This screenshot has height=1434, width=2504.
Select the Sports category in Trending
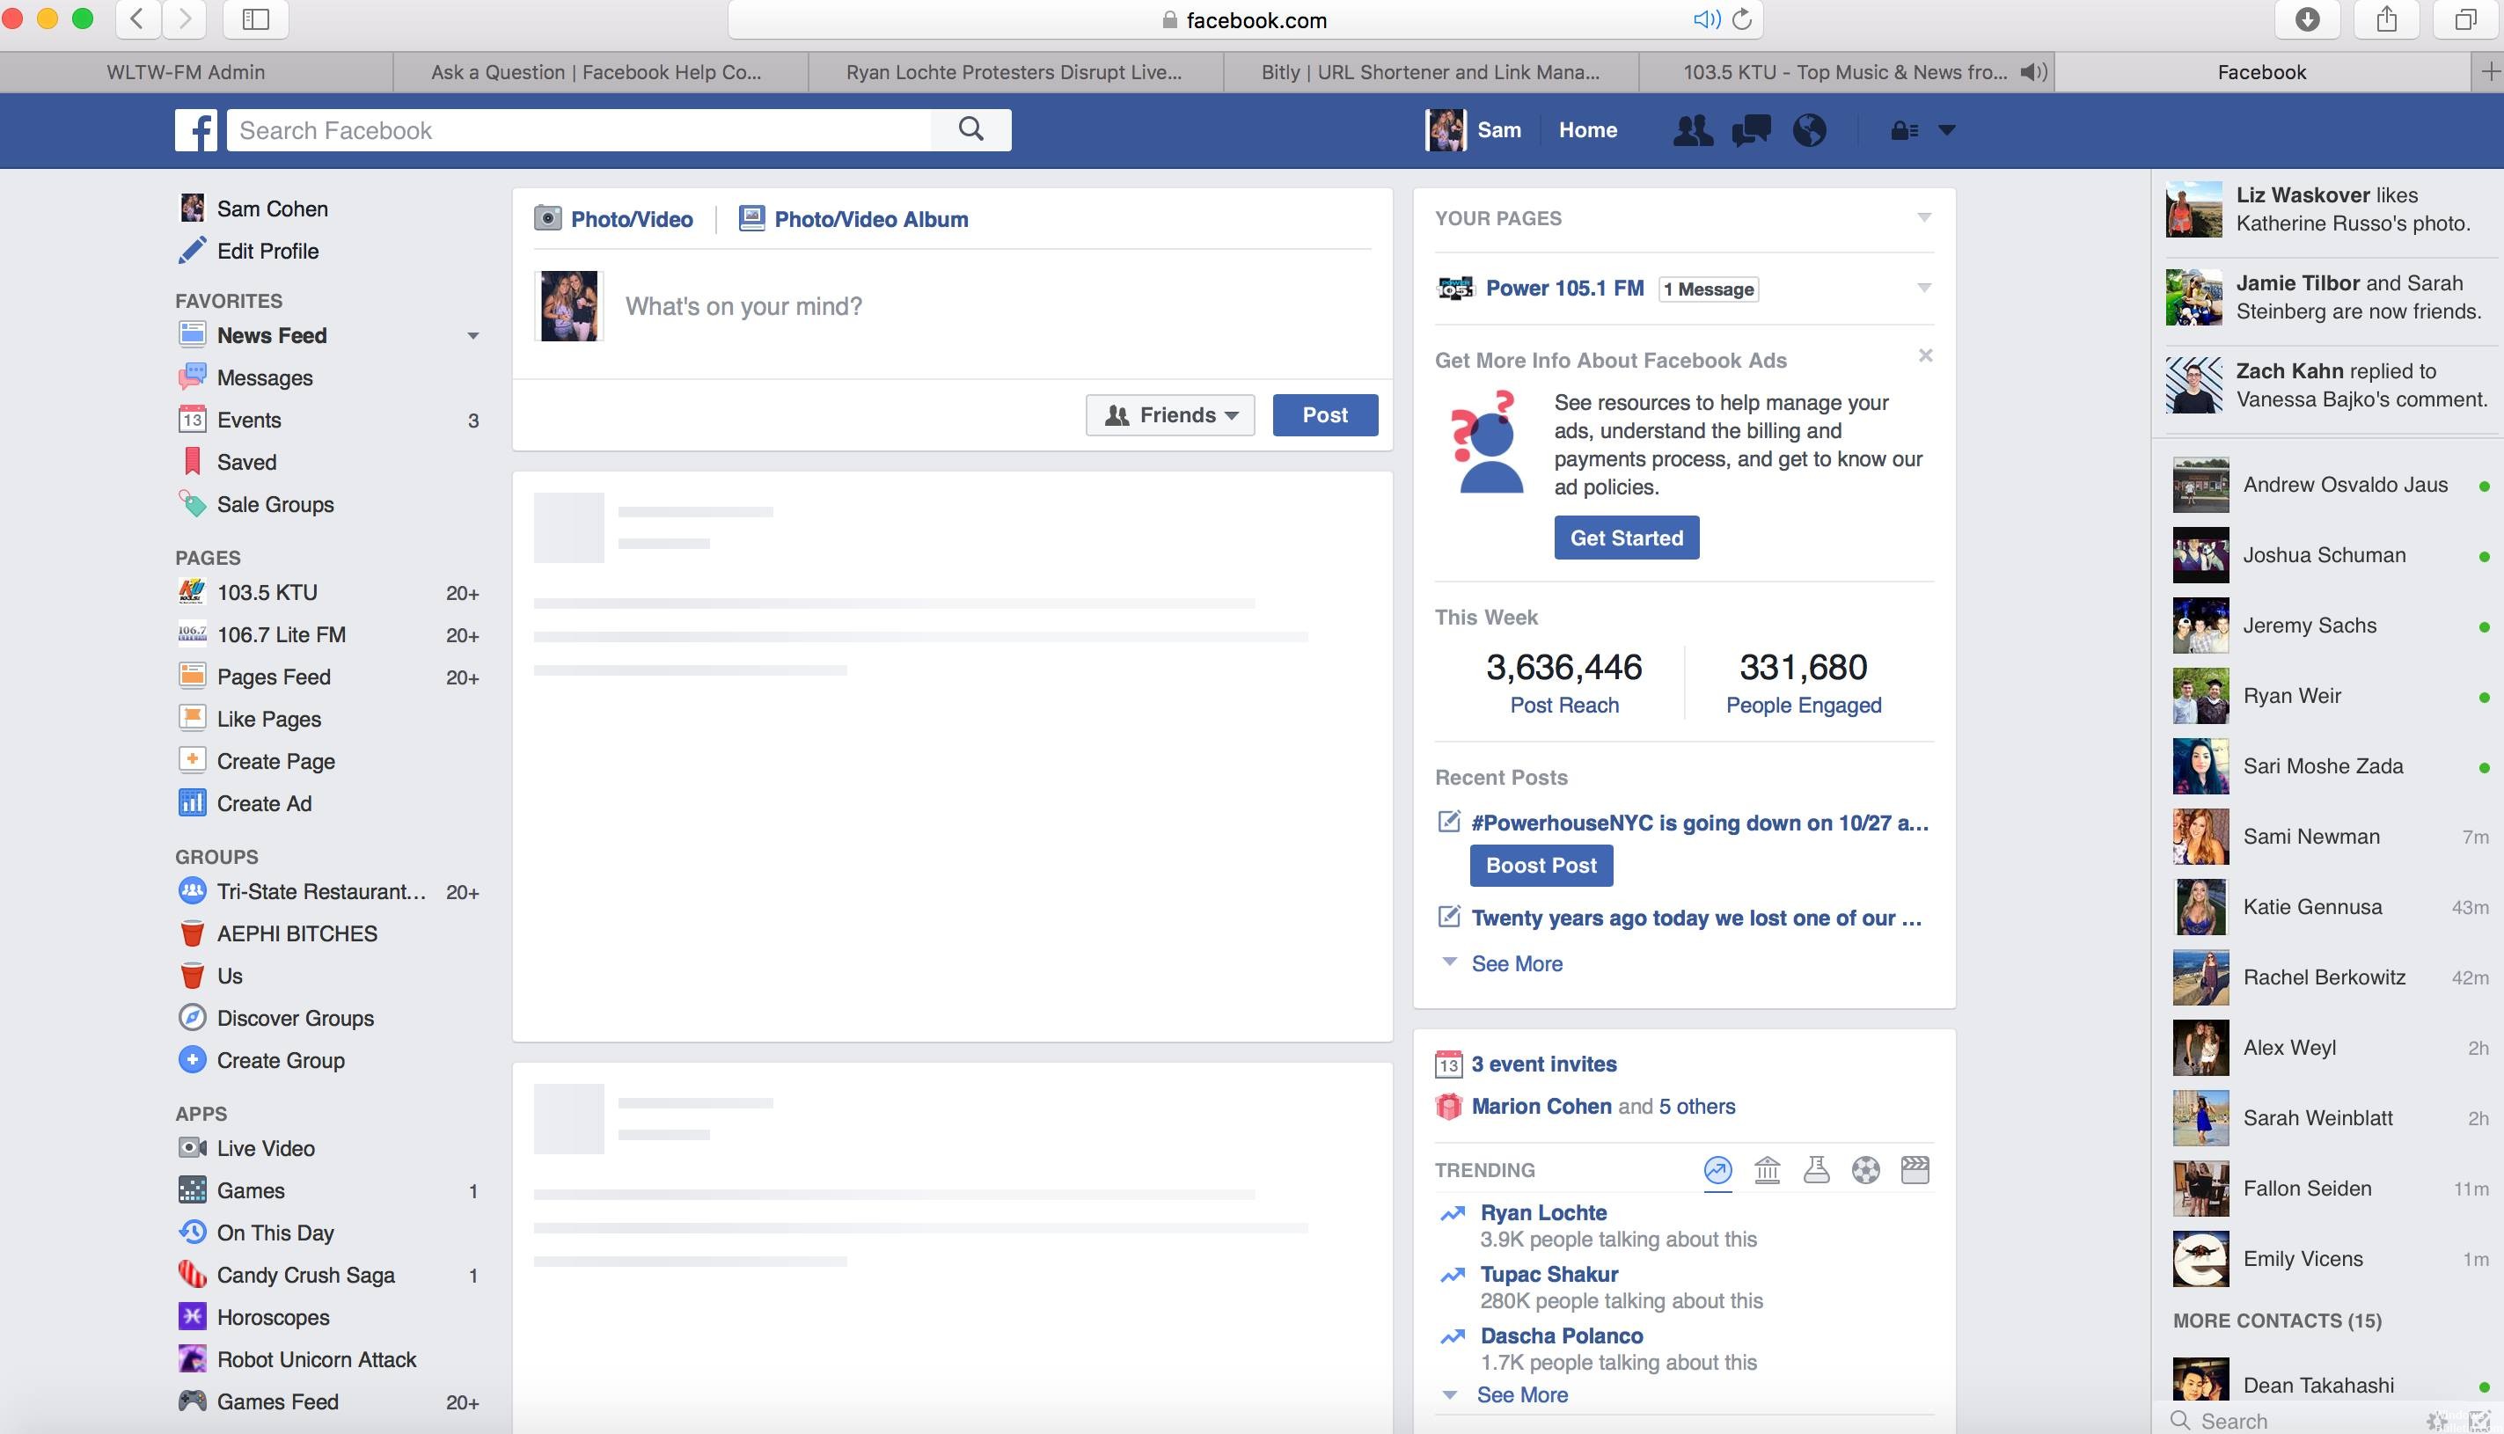(1865, 1170)
